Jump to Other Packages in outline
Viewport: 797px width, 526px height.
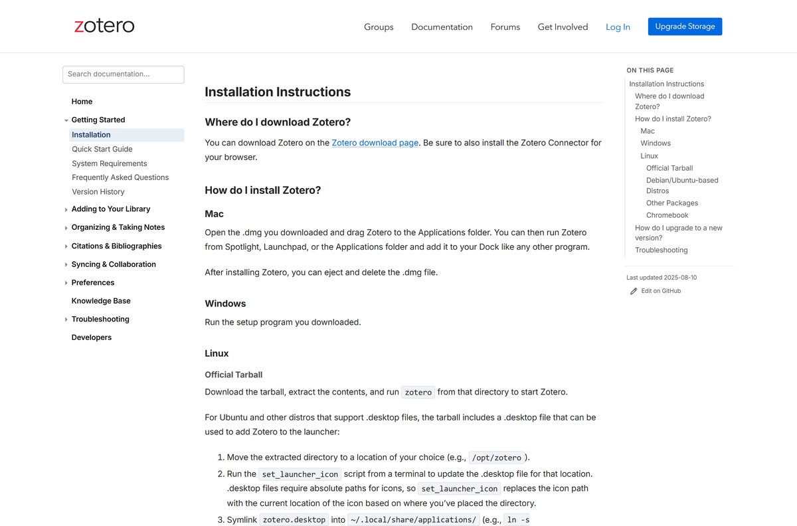672,203
